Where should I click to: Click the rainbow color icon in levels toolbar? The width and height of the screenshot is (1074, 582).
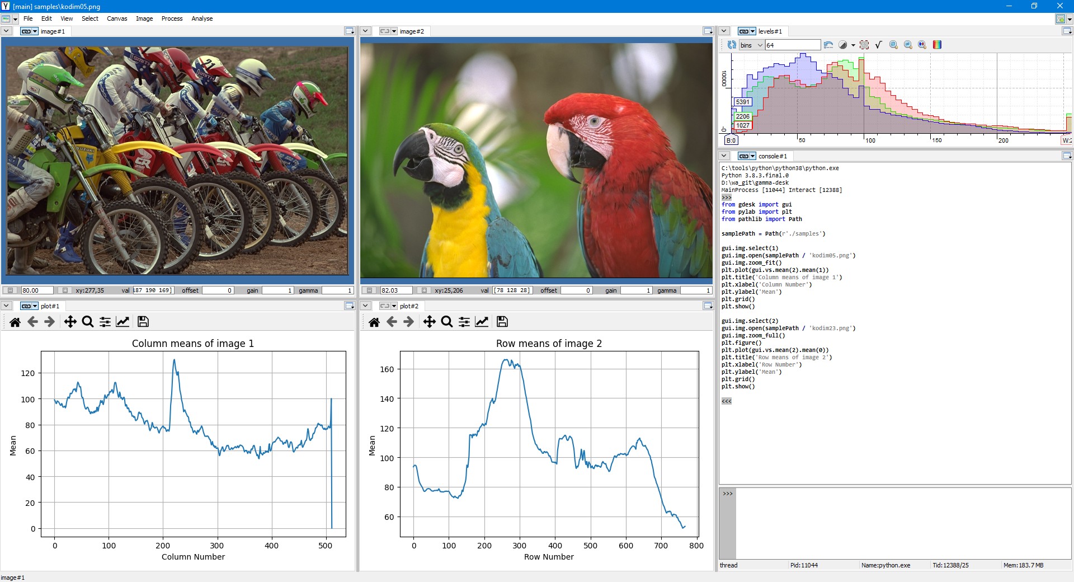937,45
